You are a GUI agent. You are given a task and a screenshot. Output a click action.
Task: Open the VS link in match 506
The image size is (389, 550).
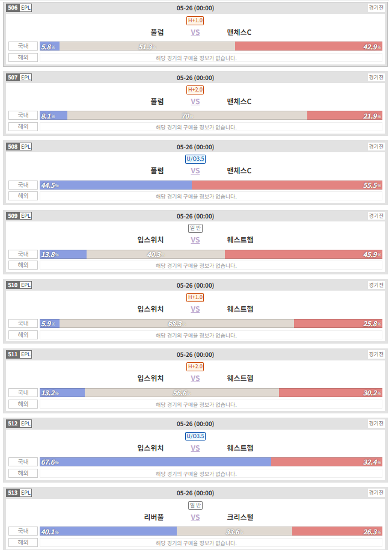[195, 32]
